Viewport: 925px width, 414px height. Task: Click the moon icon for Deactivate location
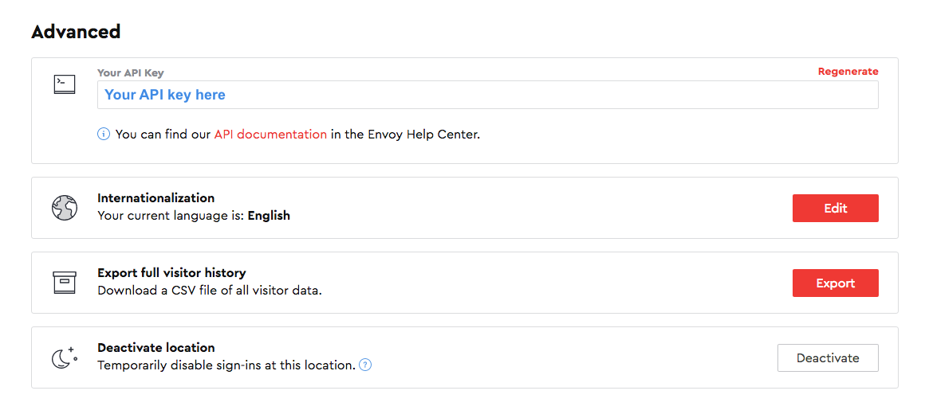(64, 357)
